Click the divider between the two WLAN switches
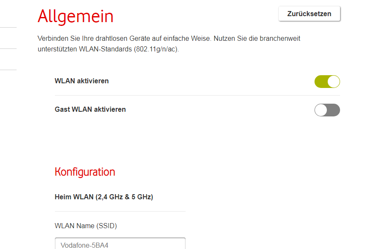 [197, 95]
